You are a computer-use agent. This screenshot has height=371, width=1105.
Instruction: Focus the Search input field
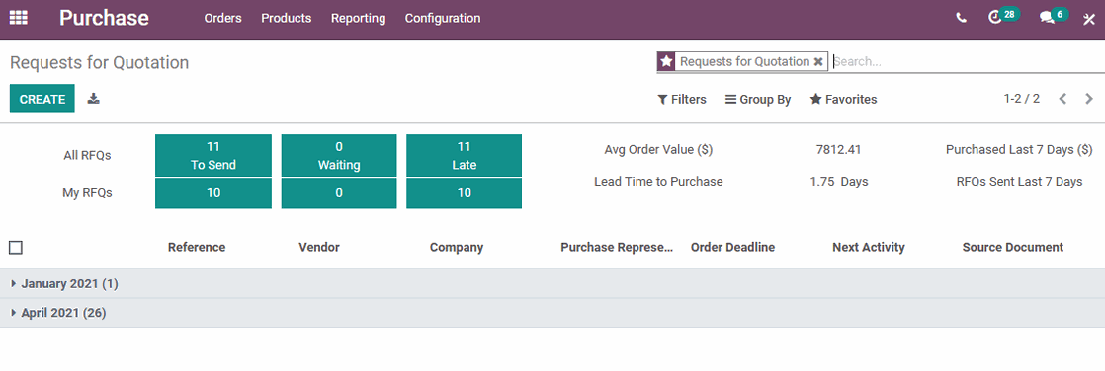967,62
